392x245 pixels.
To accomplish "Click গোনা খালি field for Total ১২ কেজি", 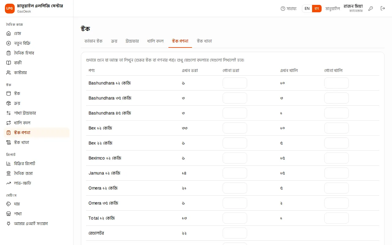I will [337, 218].
